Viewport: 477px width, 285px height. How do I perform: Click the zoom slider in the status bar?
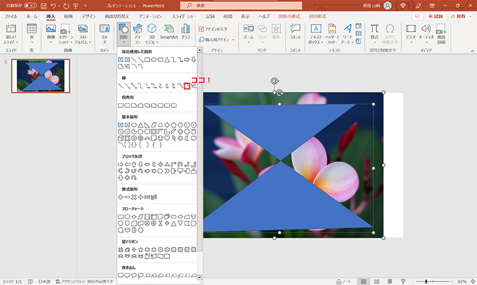coord(425,281)
